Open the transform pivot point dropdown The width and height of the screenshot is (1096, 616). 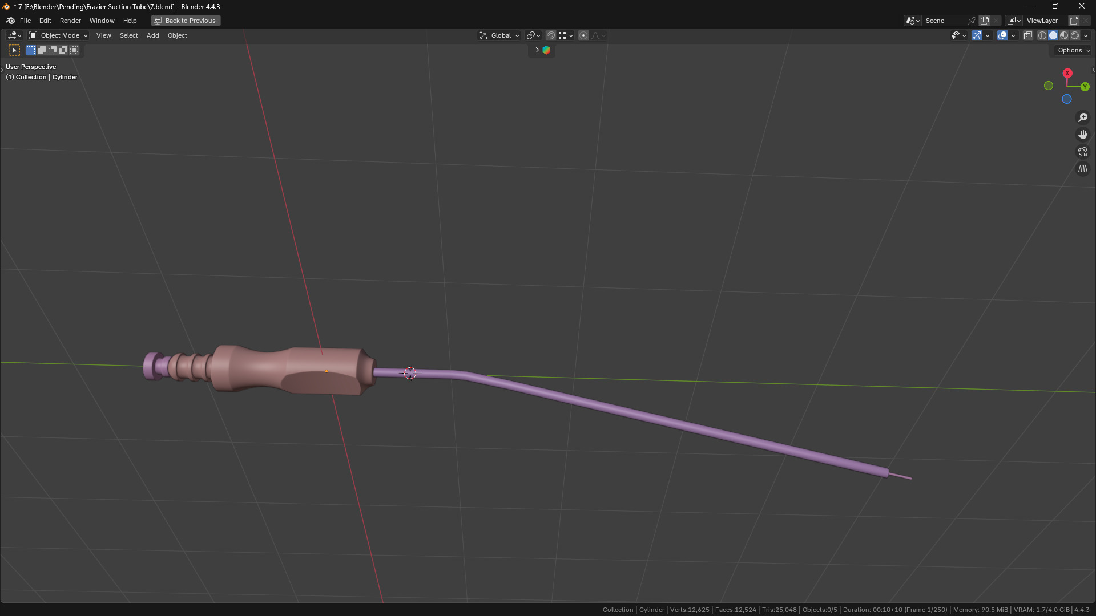[x=533, y=35]
